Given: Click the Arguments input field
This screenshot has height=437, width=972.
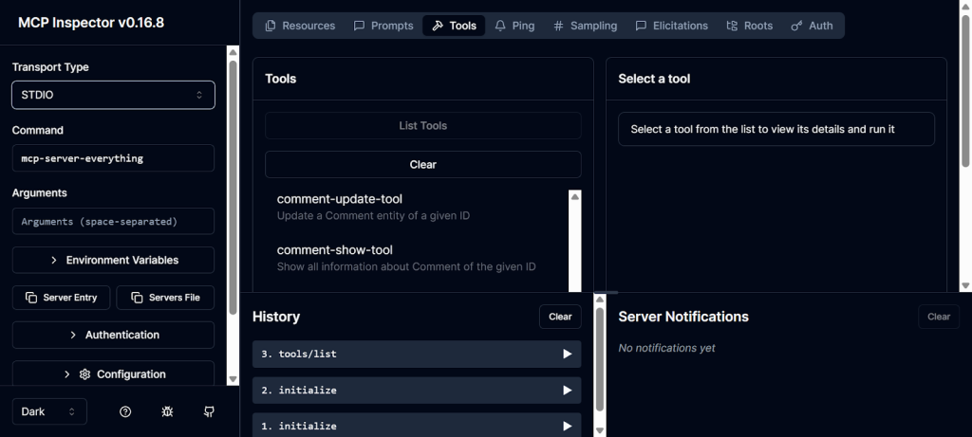Looking at the screenshot, I should click(x=113, y=221).
